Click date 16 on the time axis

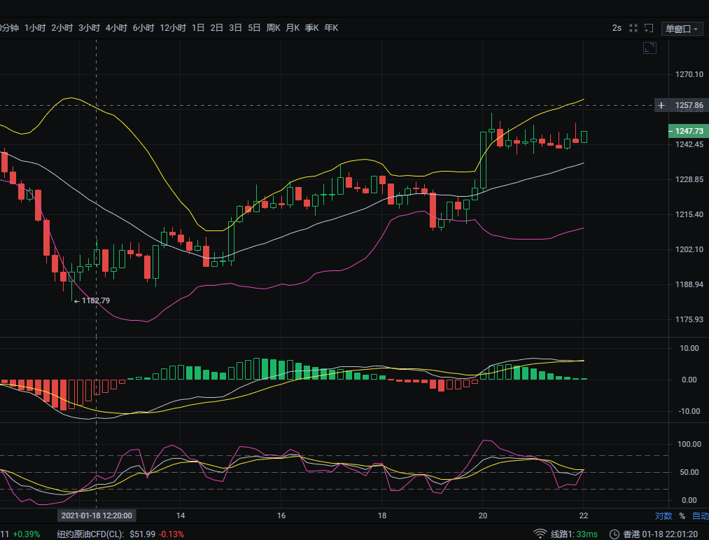click(x=281, y=515)
